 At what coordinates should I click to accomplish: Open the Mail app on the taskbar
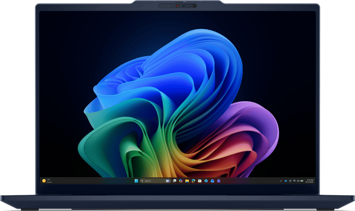point(212,181)
